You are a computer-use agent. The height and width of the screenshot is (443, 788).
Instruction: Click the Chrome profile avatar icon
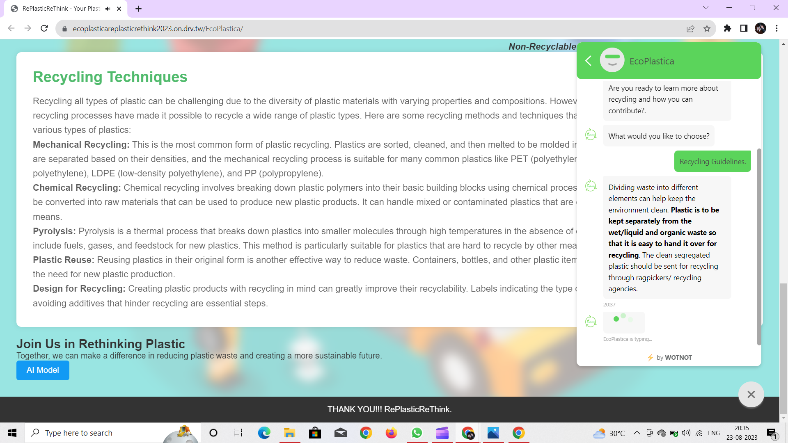(760, 28)
